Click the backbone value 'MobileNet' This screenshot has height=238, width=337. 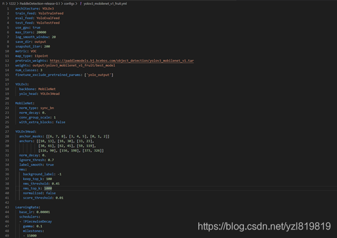click(47, 89)
